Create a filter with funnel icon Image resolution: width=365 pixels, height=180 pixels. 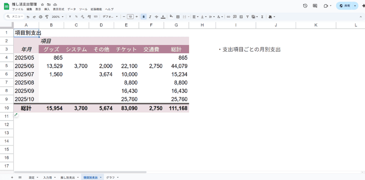tap(248, 17)
